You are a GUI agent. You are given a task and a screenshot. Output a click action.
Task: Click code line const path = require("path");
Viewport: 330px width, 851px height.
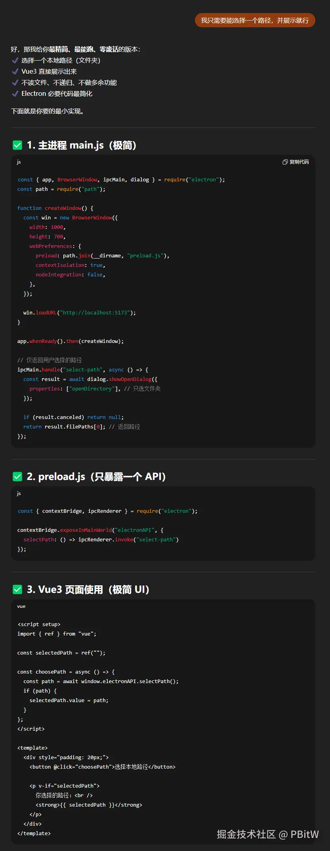click(x=61, y=189)
